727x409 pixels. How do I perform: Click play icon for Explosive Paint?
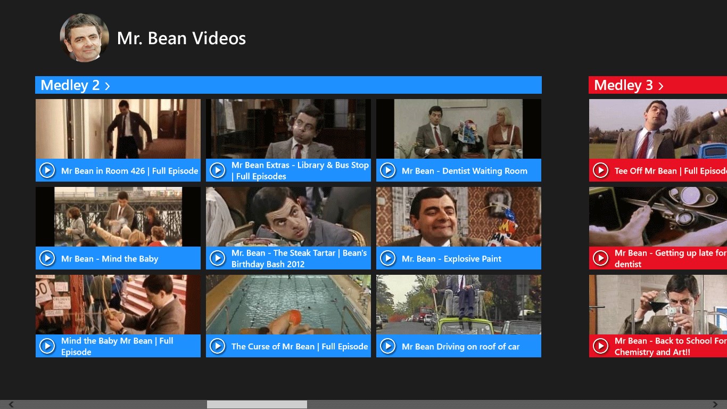click(x=388, y=258)
